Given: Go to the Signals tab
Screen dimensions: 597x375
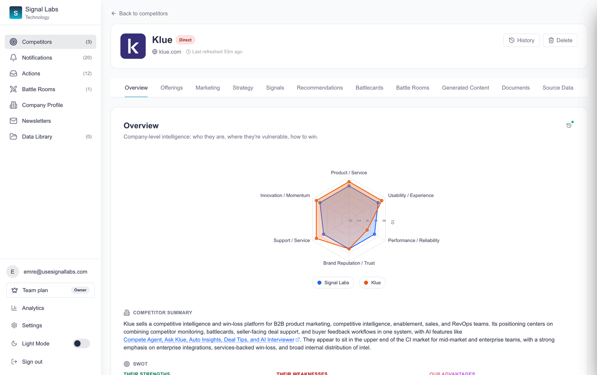Looking at the screenshot, I should pos(275,88).
